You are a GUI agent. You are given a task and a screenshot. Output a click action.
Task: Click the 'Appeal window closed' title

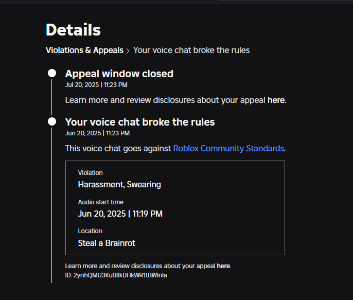(x=119, y=74)
